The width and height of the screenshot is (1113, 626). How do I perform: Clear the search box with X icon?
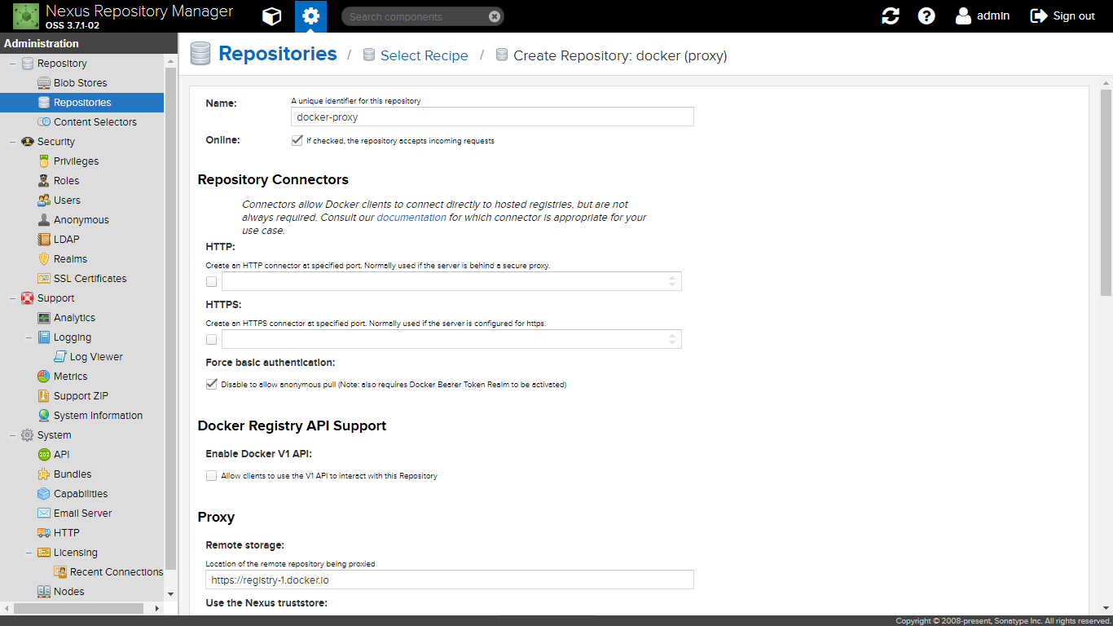(x=495, y=16)
